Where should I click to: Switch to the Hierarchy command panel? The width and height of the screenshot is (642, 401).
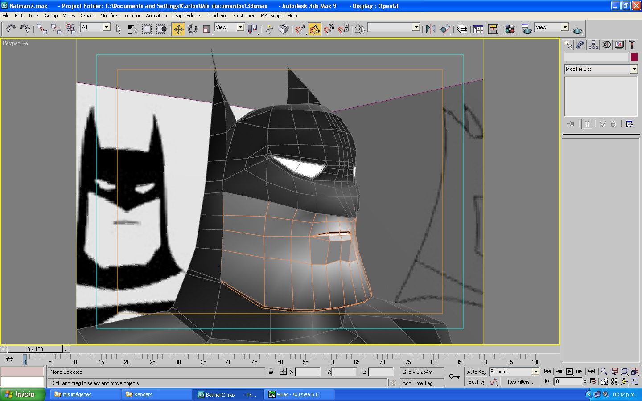[x=593, y=45]
